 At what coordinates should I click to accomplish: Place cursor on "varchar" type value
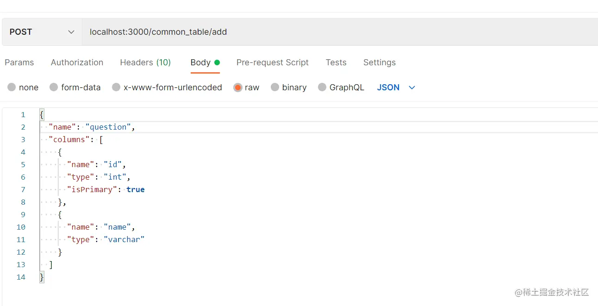[x=124, y=240]
